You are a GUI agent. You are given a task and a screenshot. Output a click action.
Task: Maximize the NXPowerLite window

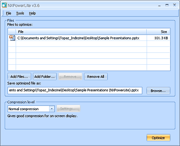(167, 5)
